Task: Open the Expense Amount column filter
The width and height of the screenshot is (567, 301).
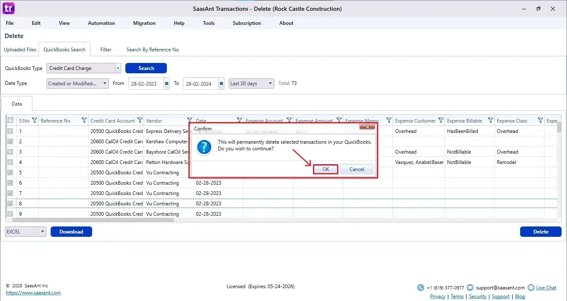Action: click(x=339, y=120)
